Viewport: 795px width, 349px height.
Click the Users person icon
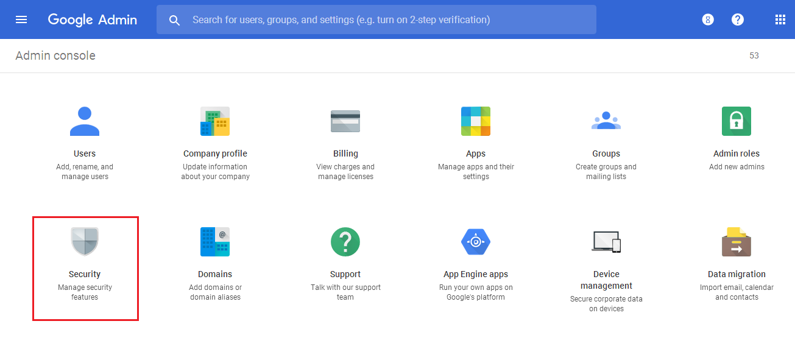85,121
